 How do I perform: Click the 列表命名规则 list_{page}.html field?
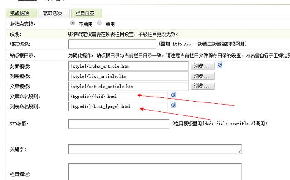(118, 106)
